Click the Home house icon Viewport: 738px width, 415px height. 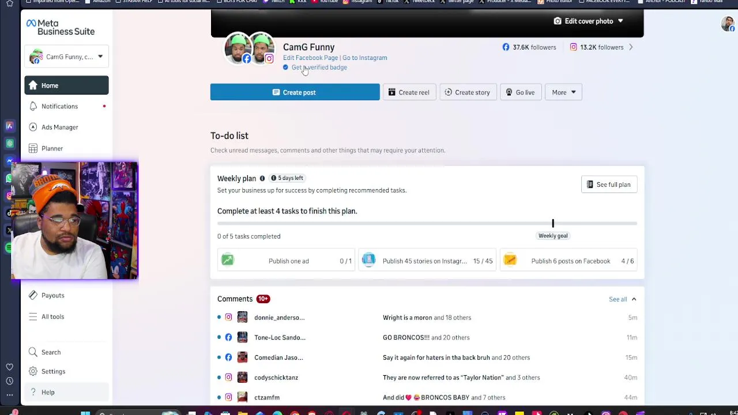33,85
